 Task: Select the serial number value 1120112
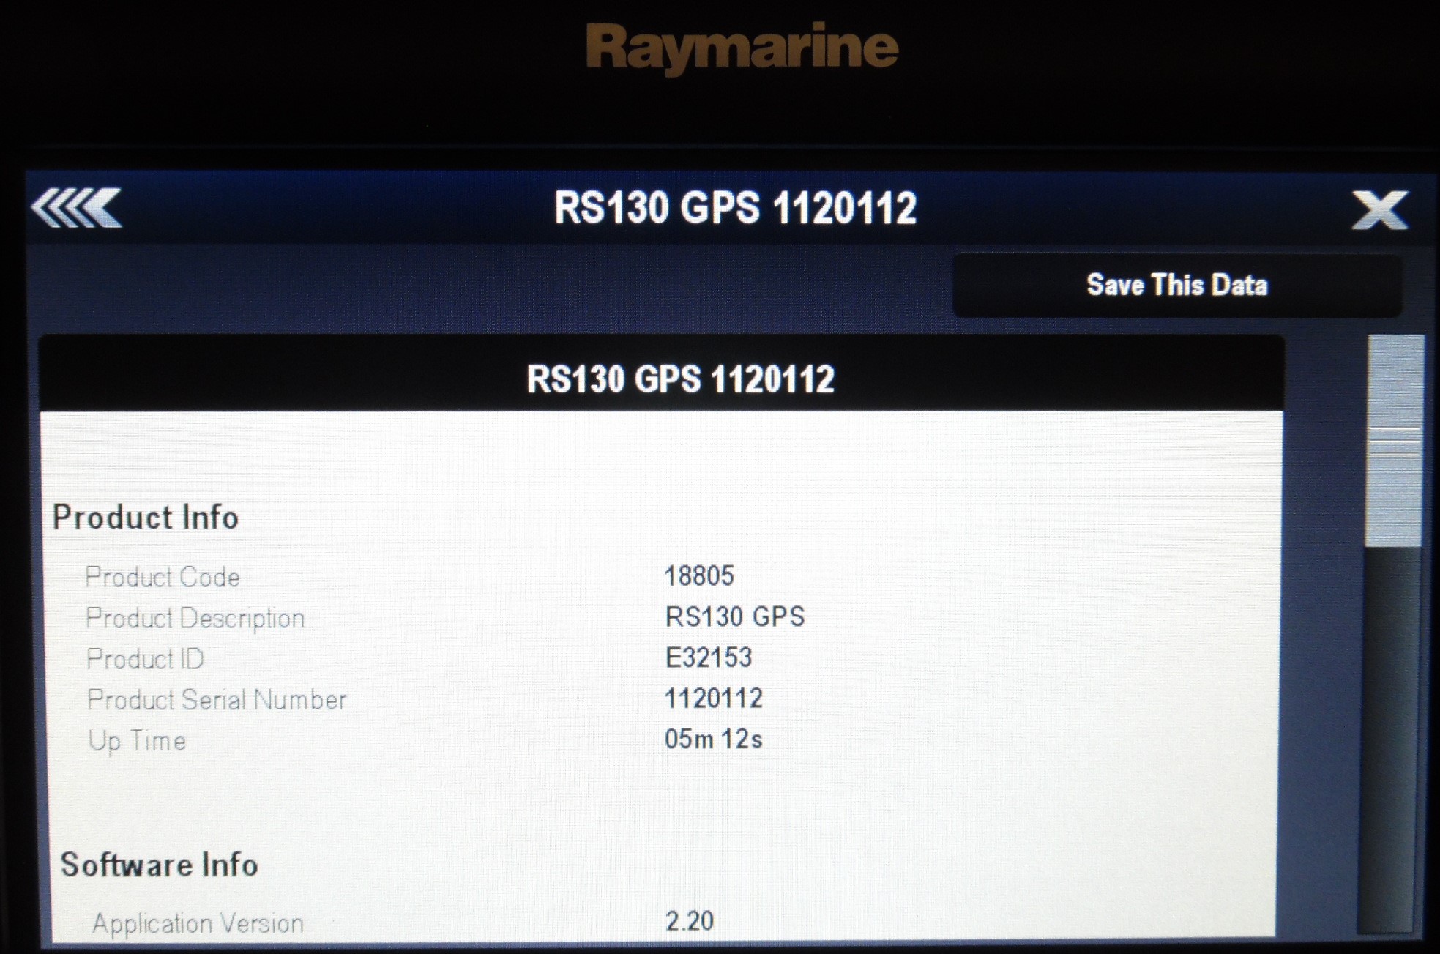(x=713, y=698)
